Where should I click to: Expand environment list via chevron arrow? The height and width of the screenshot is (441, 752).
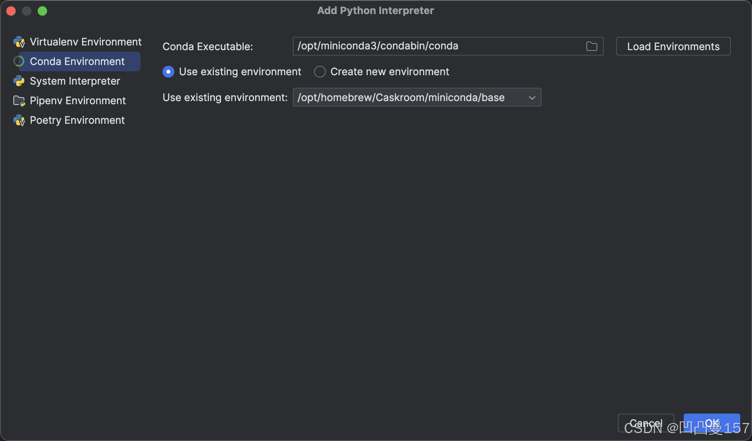click(532, 98)
